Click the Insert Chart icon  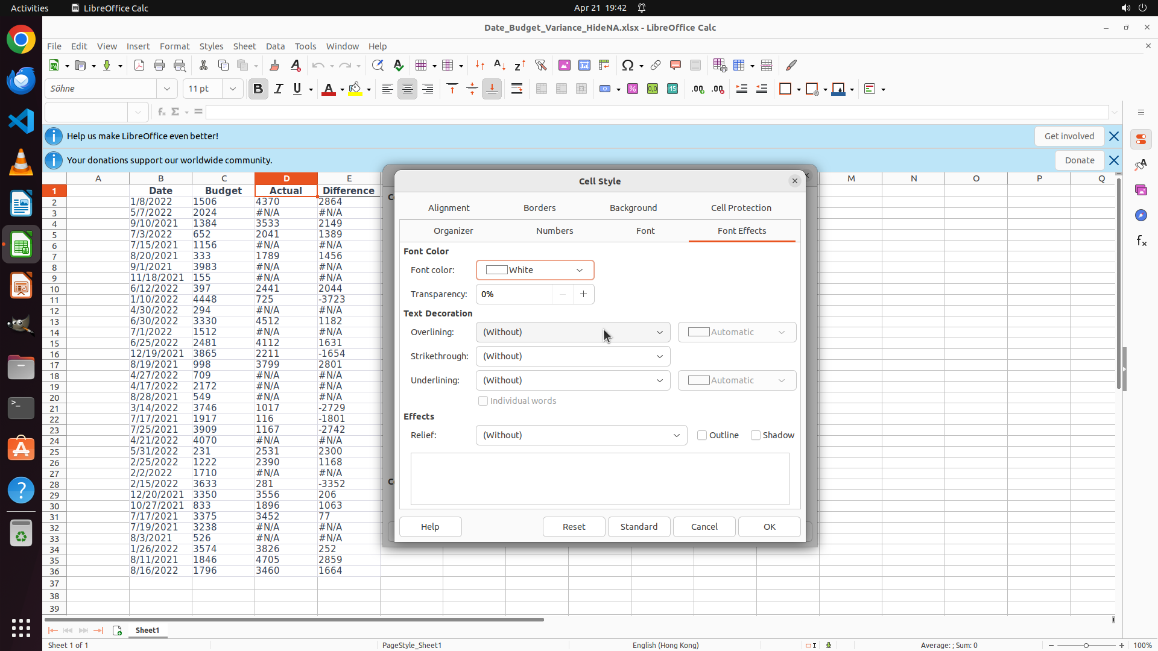(x=584, y=65)
